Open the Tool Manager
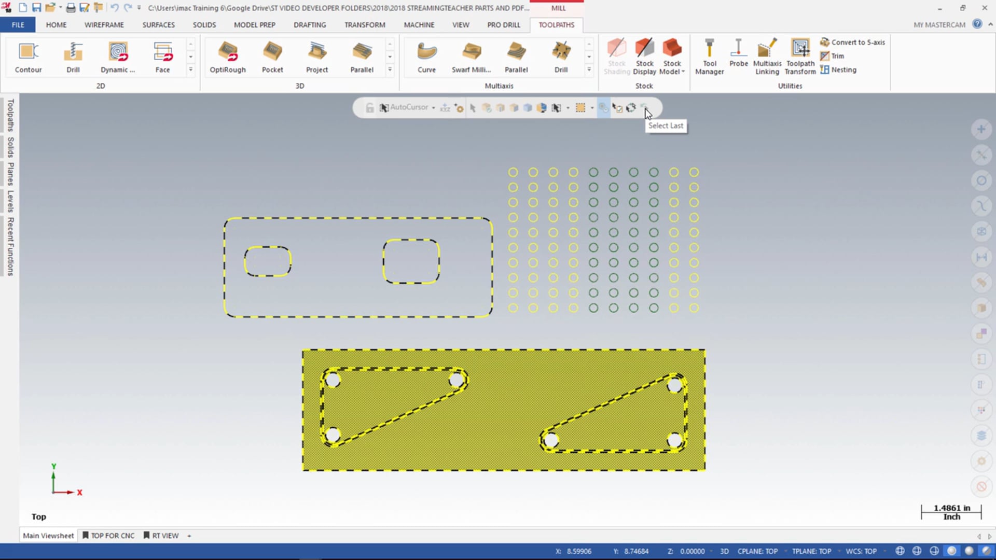The height and width of the screenshot is (560, 996). pos(709,57)
